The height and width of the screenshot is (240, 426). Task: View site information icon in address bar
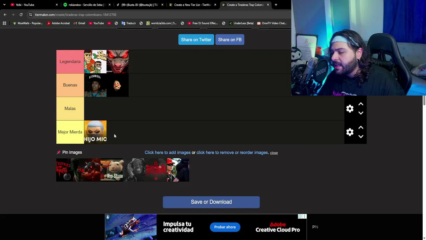[x=30, y=15]
